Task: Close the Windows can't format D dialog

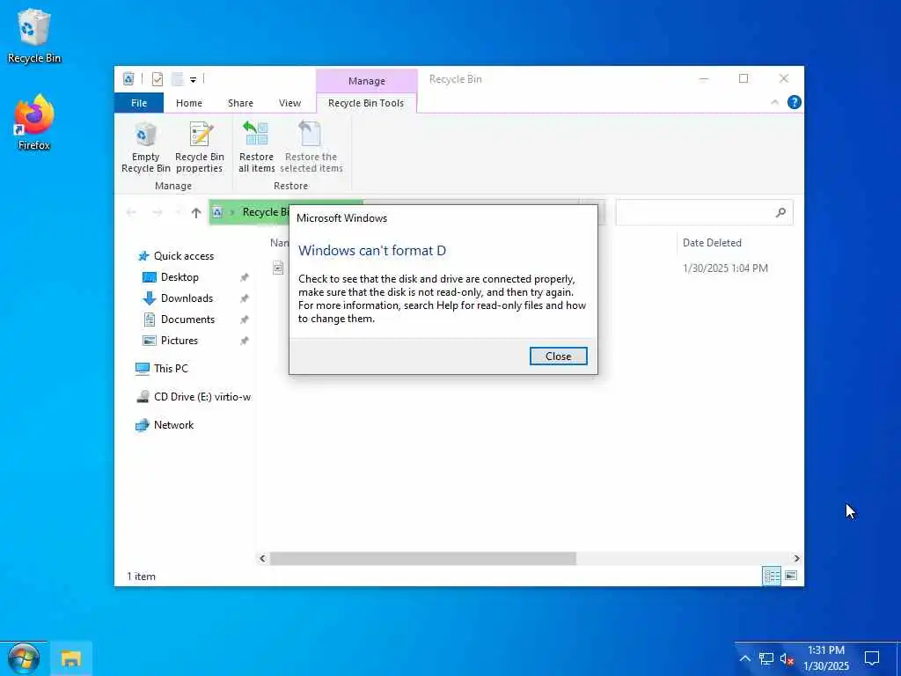Action: tap(558, 356)
